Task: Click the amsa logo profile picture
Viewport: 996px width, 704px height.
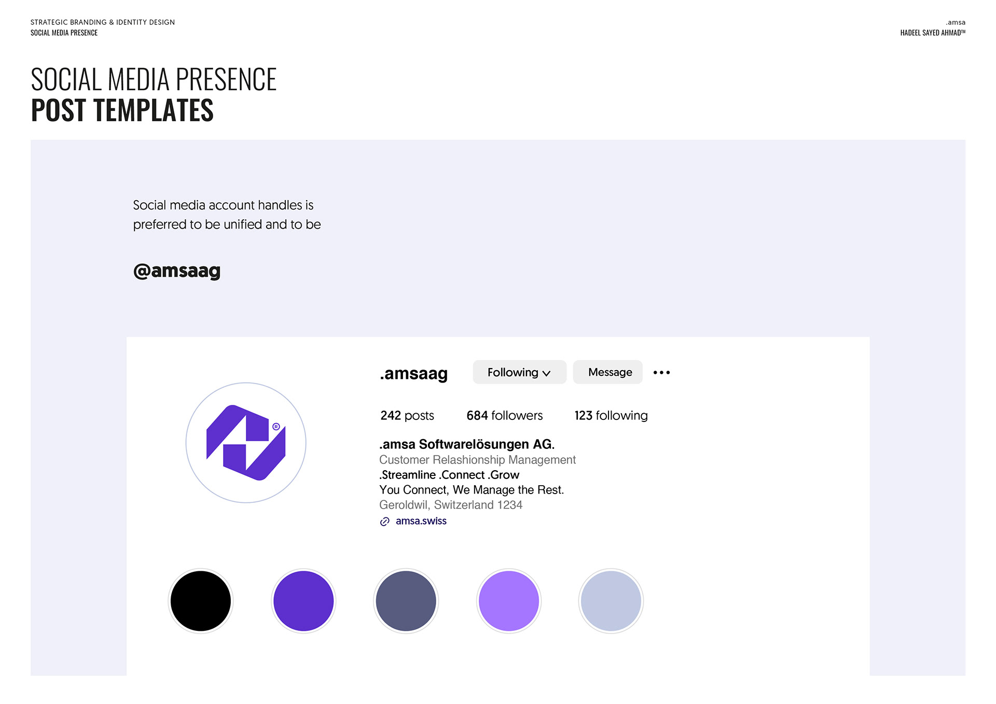Action: tap(246, 443)
